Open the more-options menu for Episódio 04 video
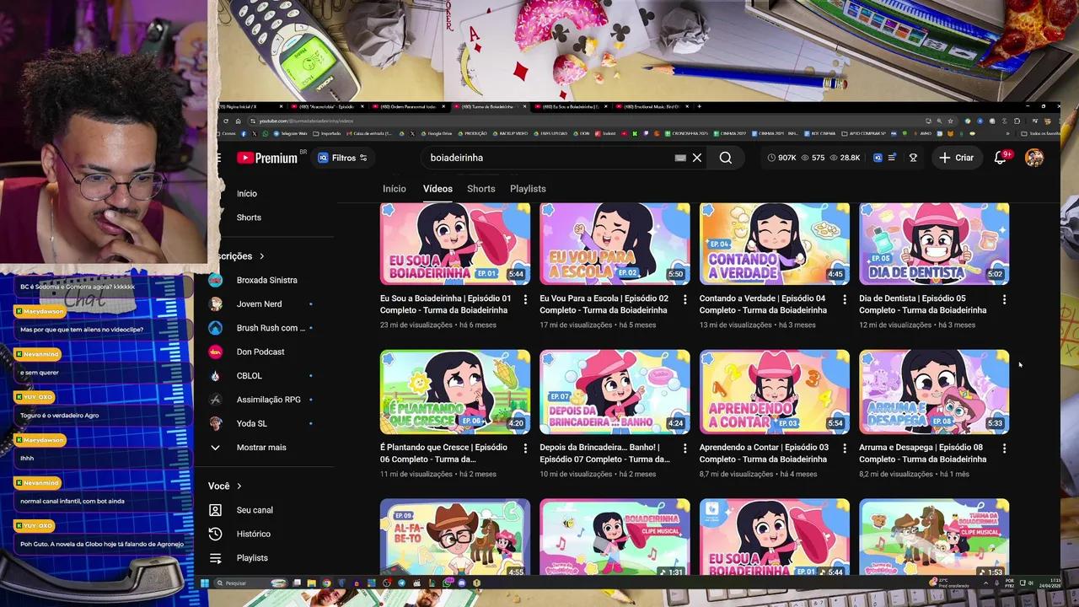Image resolution: width=1079 pixels, height=607 pixels. click(x=845, y=299)
